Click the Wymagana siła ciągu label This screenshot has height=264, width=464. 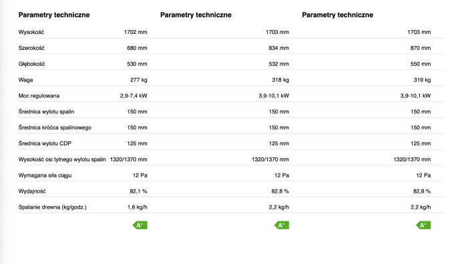[x=45, y=175]
